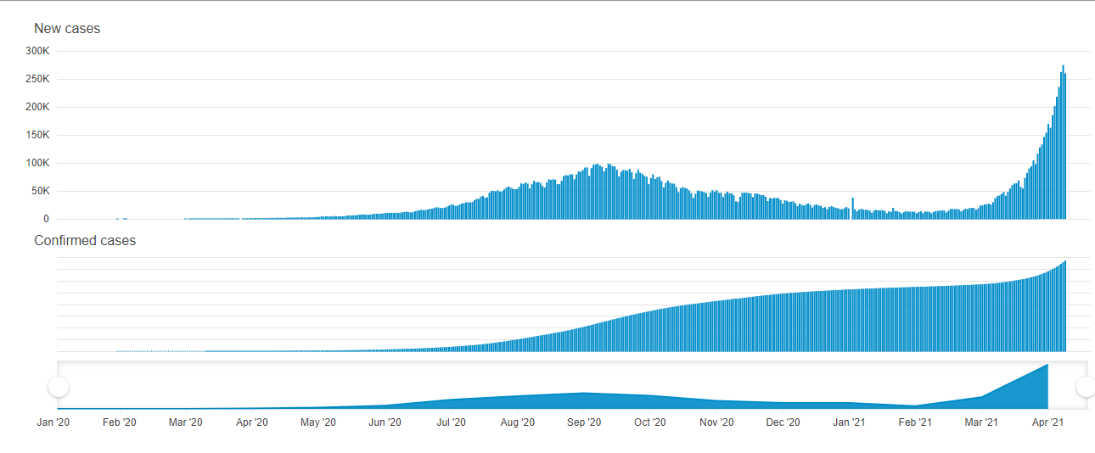
Task: Select the Mar '21 timeline label
Action: [x=981, y=422]
